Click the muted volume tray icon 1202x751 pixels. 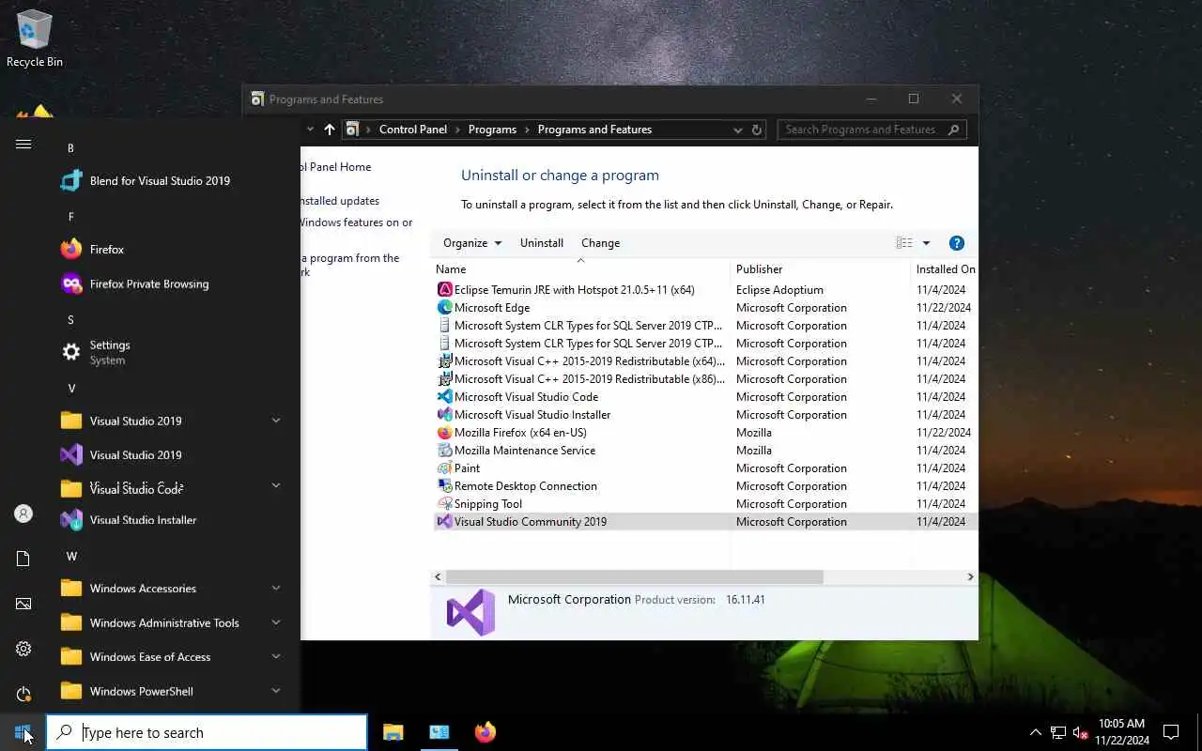[x=1080, y=732]
